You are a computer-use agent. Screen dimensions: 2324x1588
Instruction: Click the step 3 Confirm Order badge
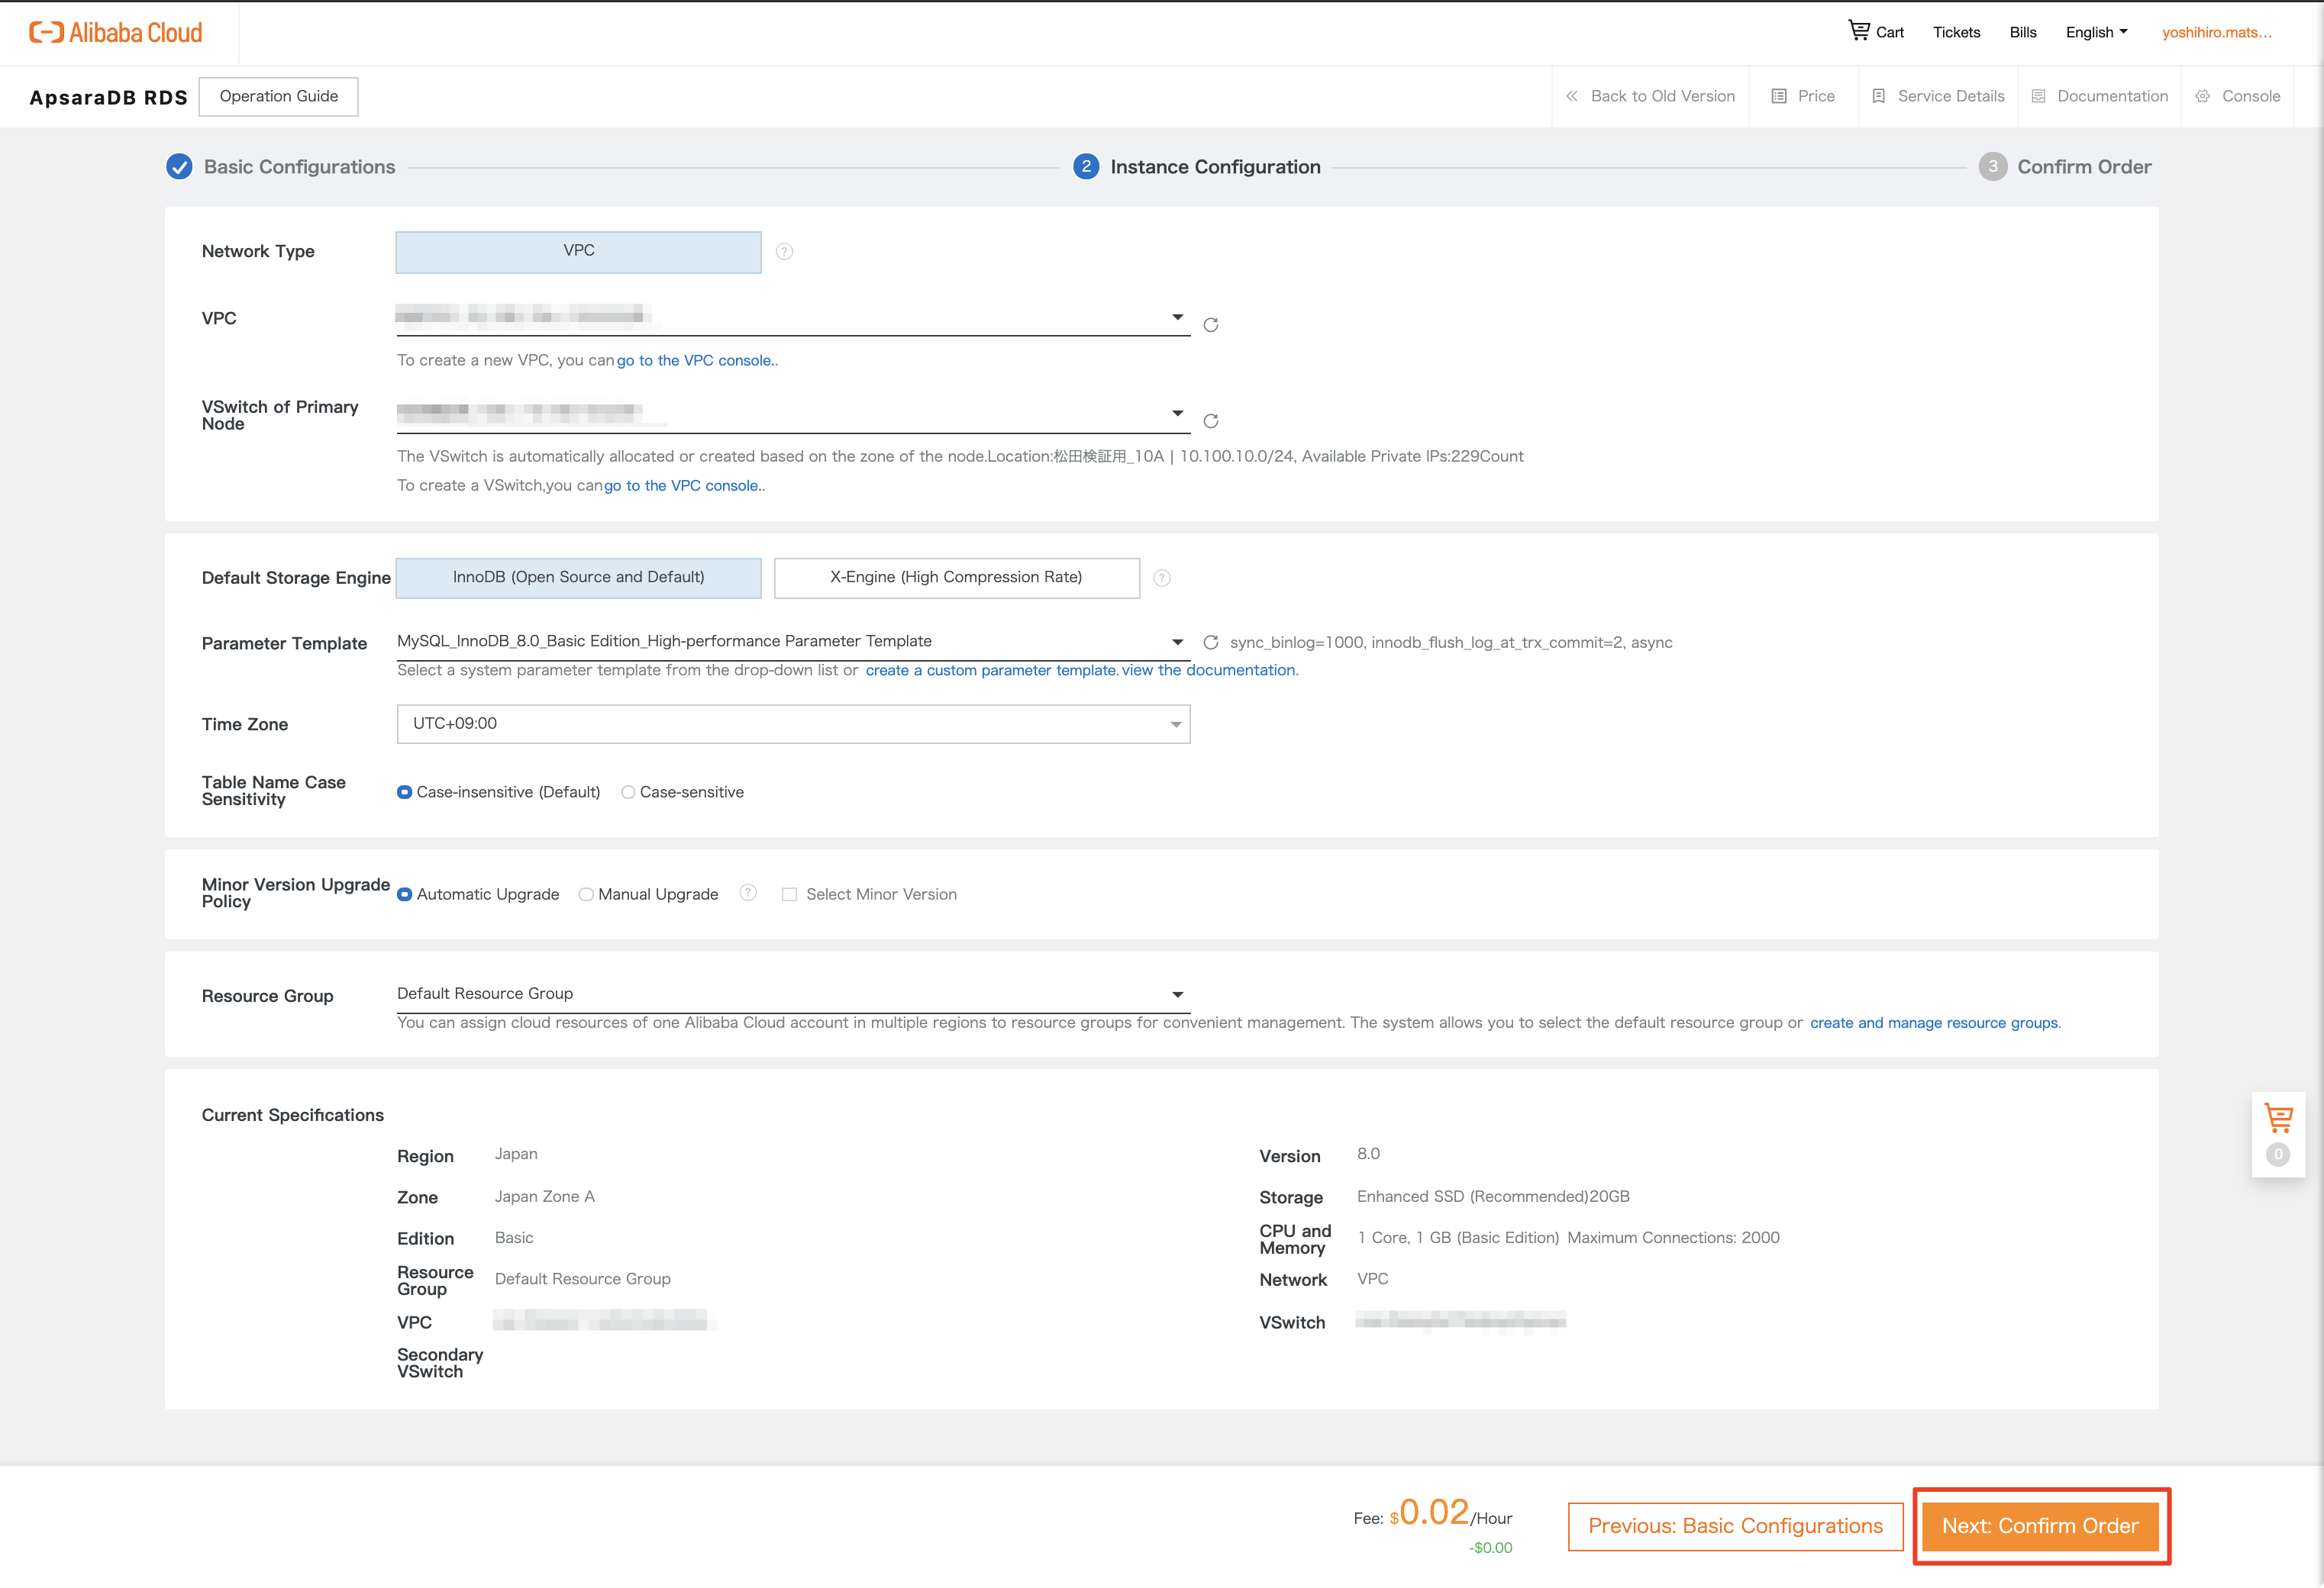(x=1992, y=167)
